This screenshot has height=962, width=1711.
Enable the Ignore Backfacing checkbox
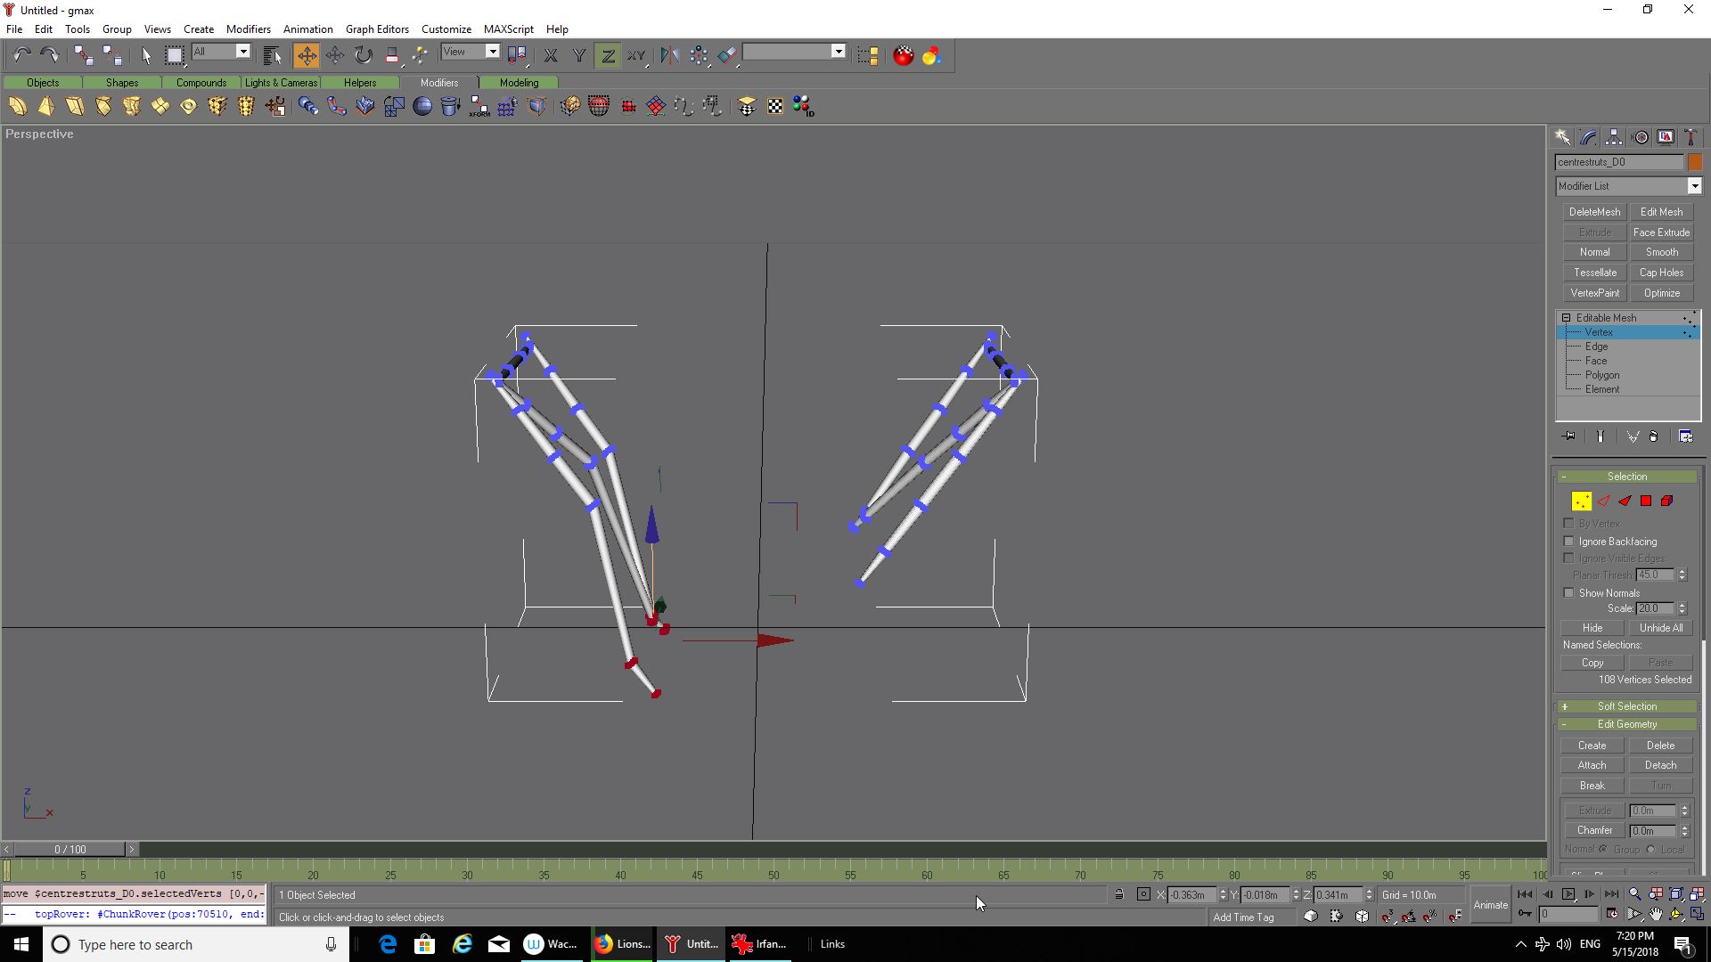tap(1569, 542)
